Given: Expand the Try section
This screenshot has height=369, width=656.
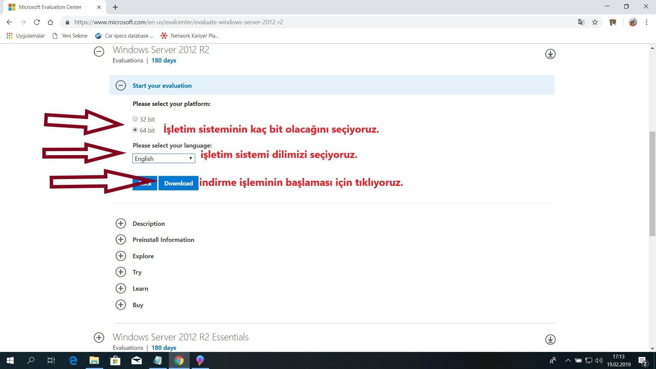Looking at the screenshot, I should coord(121,272).
